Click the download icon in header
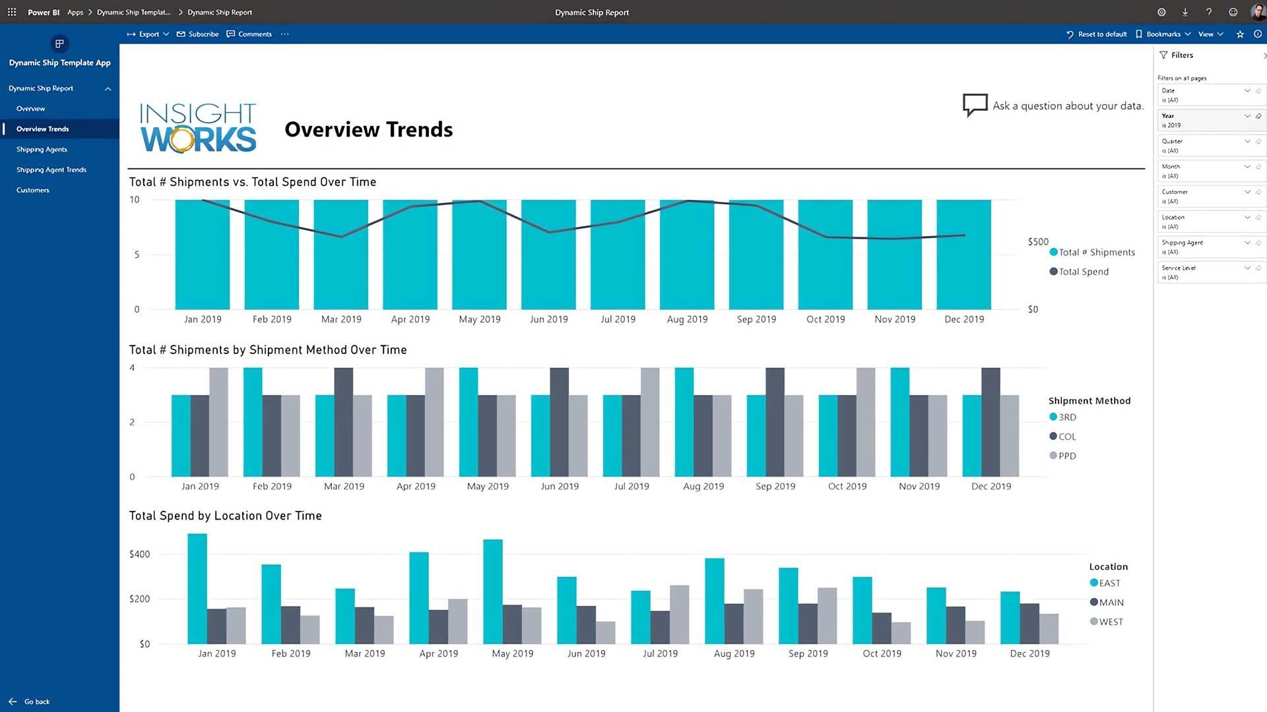1267x712 pixels. click(1185, 12)
